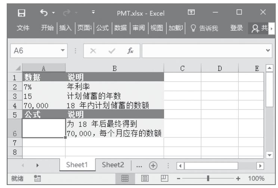The image size is (278, 188).
Task: Select cell A4 containing 70,000
Action: (x=44, y=106)
